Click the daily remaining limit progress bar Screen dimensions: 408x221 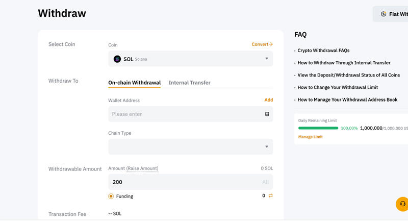tap(318, 128)
